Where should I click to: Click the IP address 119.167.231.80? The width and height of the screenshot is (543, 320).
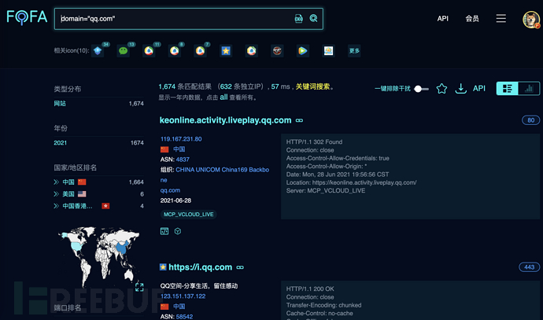tap(181, 139)
